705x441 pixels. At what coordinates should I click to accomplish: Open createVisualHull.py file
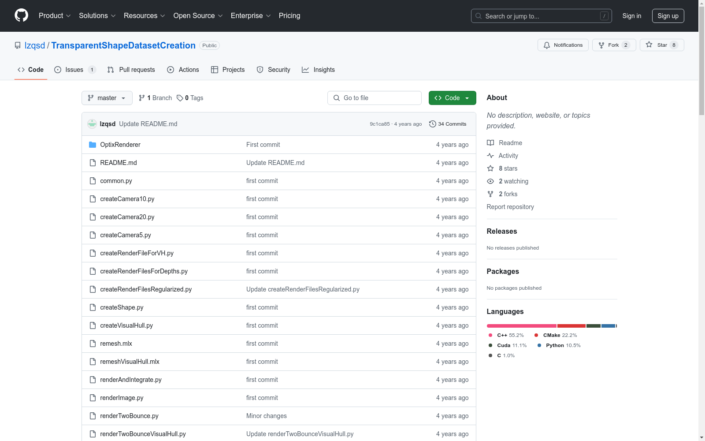(126, 325)
